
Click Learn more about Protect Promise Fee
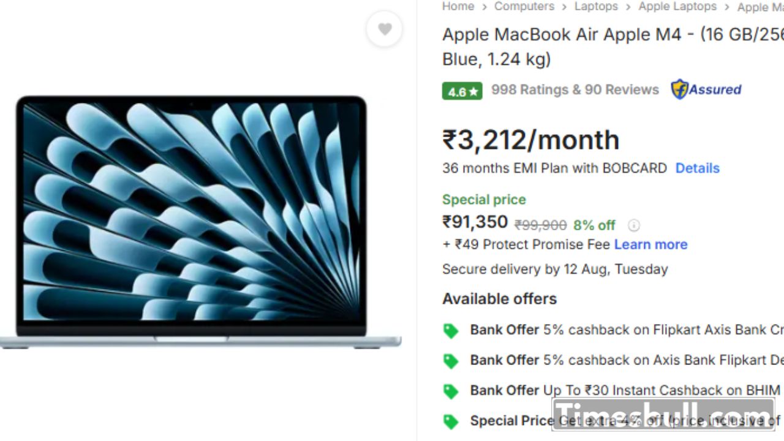click(650, 244)
